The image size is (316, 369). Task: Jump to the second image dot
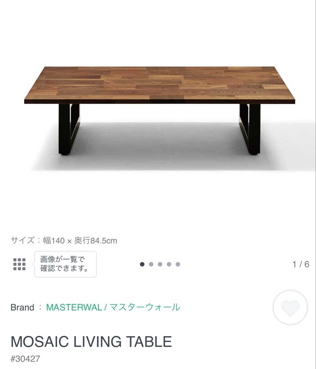151,264
